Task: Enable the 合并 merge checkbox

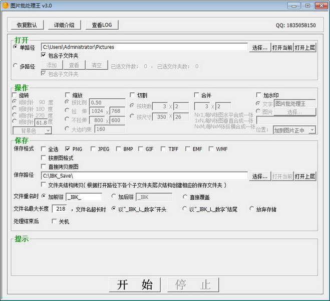Action: coord(196,95)
